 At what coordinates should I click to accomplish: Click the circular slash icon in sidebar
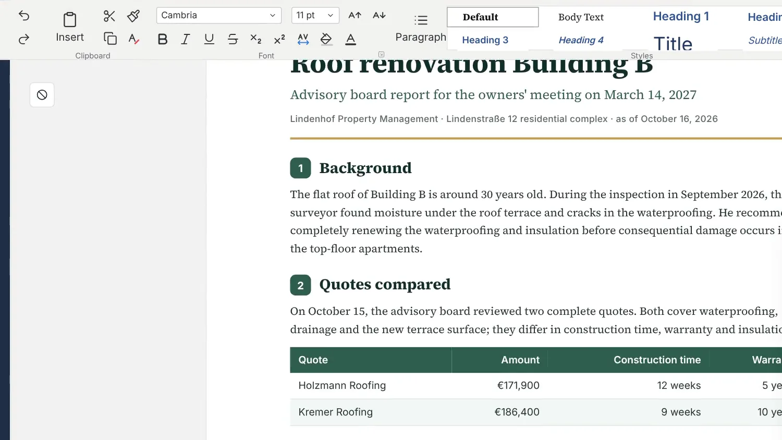tap(42, 95)
